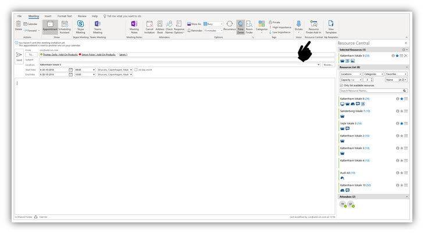This screenshot has height=234, width=424.
Task: Toggle Only list available resources checkbox
Action: tap(341, 85)
